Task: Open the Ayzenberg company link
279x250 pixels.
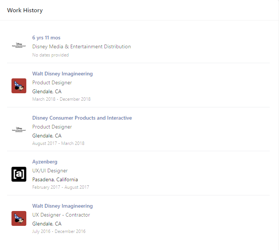Action: (45, 162)
